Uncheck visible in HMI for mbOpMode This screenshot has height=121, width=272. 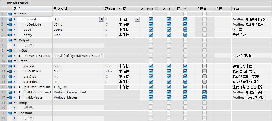coord(185,24)
